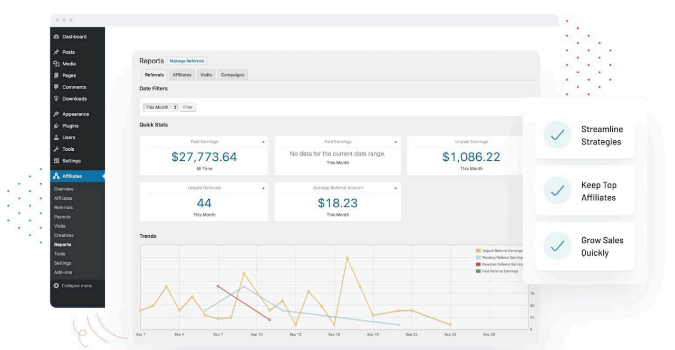675x350 pixels.
Task: Open the This Month date dropdown
Action: coord(161,108)
